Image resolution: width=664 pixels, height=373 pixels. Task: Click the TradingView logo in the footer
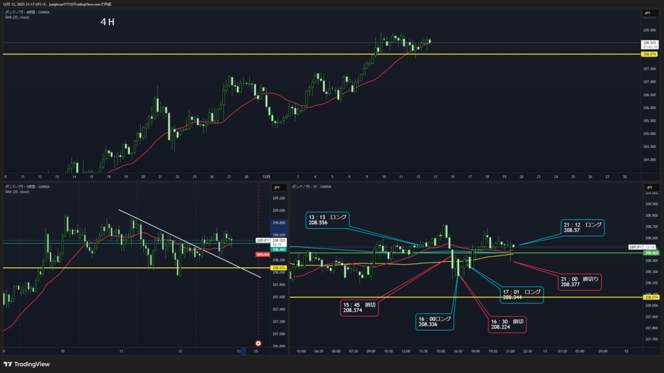27,364
